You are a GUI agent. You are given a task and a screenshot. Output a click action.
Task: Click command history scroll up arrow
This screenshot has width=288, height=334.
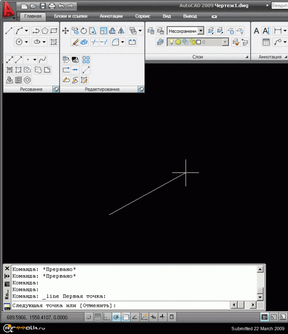click(260, 269)
